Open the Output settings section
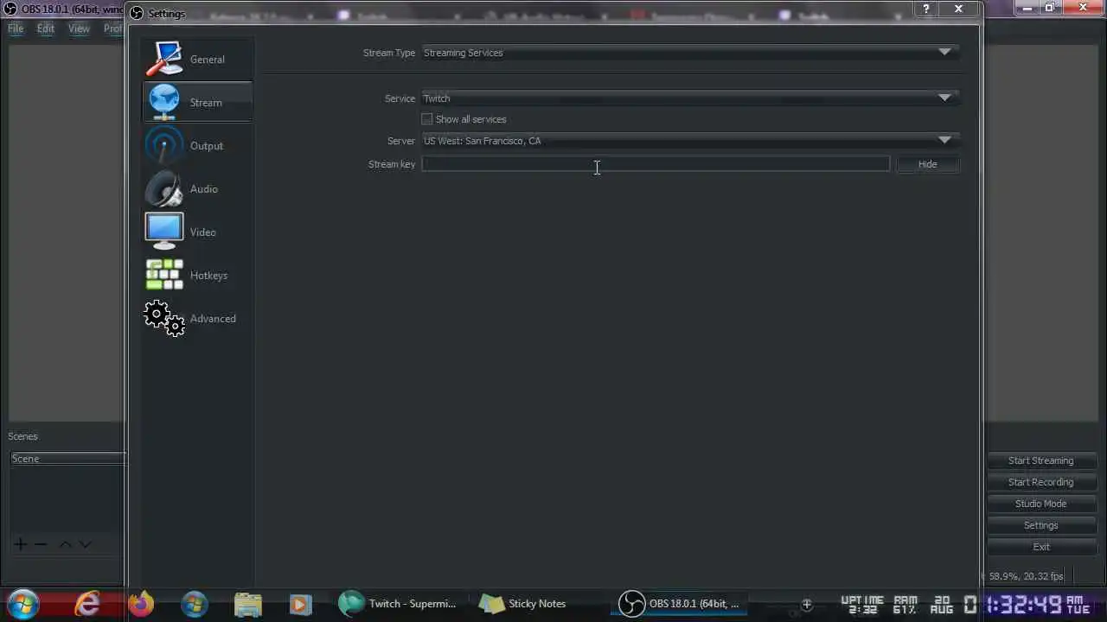 point(197,146)
